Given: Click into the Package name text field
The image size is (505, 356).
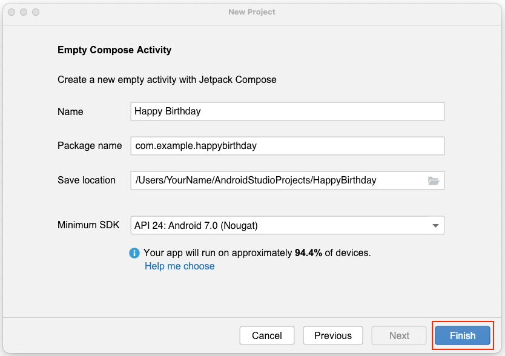Looking at the screenshot, I should tap(287, 146).
